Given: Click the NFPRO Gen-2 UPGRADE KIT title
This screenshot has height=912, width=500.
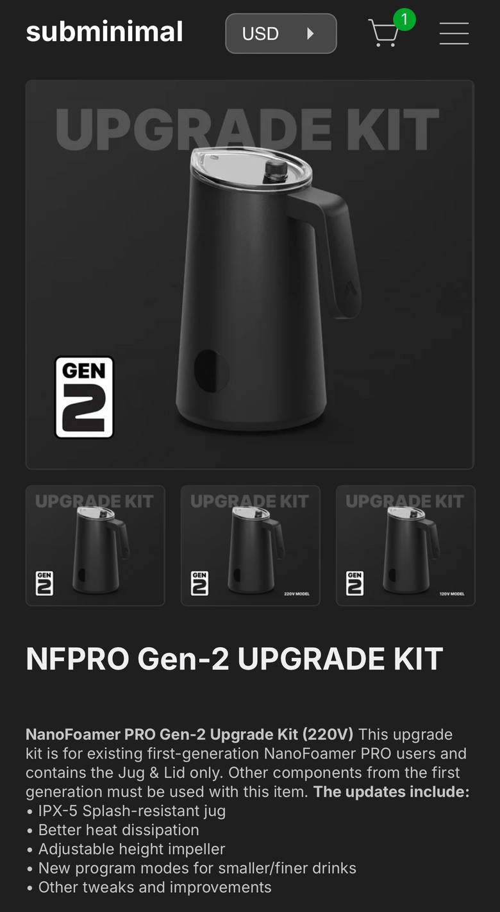Looking at the screenshot, I should click(235, 659).
